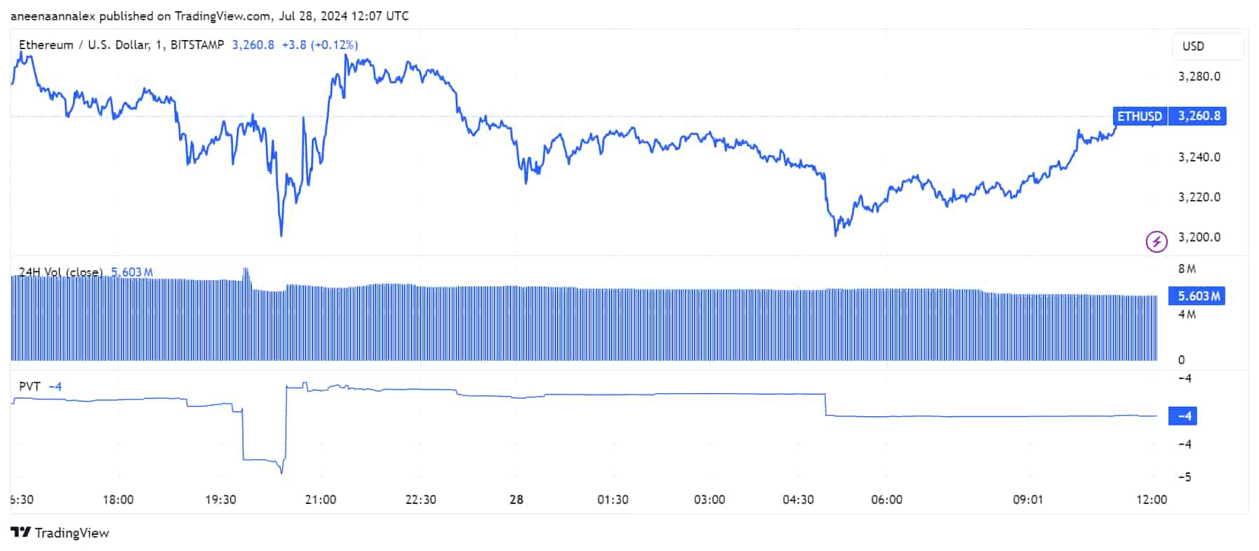Click the ETHUSD price line label

(x=1139, y=117)
